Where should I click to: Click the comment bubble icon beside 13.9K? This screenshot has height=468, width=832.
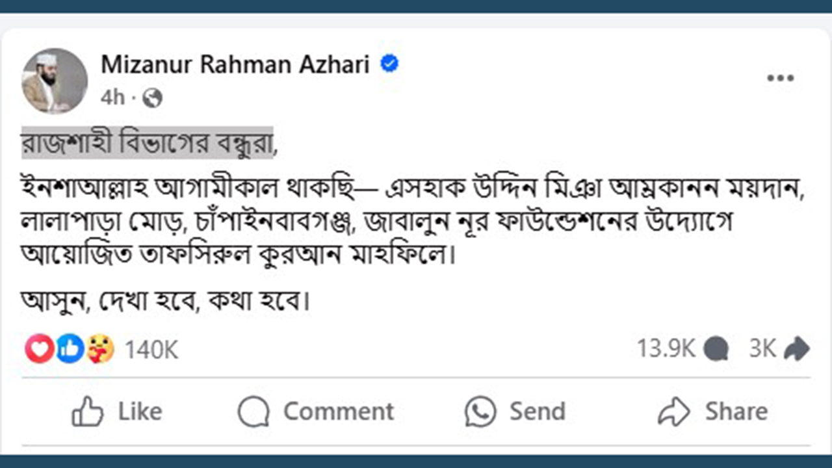pyautogui.click(x=716, y=349)
